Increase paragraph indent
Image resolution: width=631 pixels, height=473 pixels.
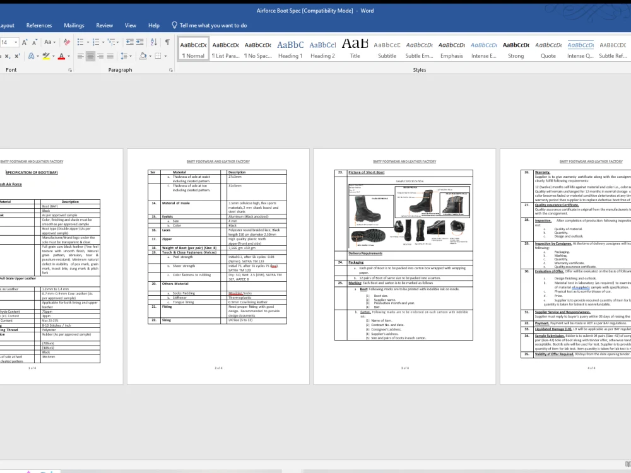click(x=139, y=42)
